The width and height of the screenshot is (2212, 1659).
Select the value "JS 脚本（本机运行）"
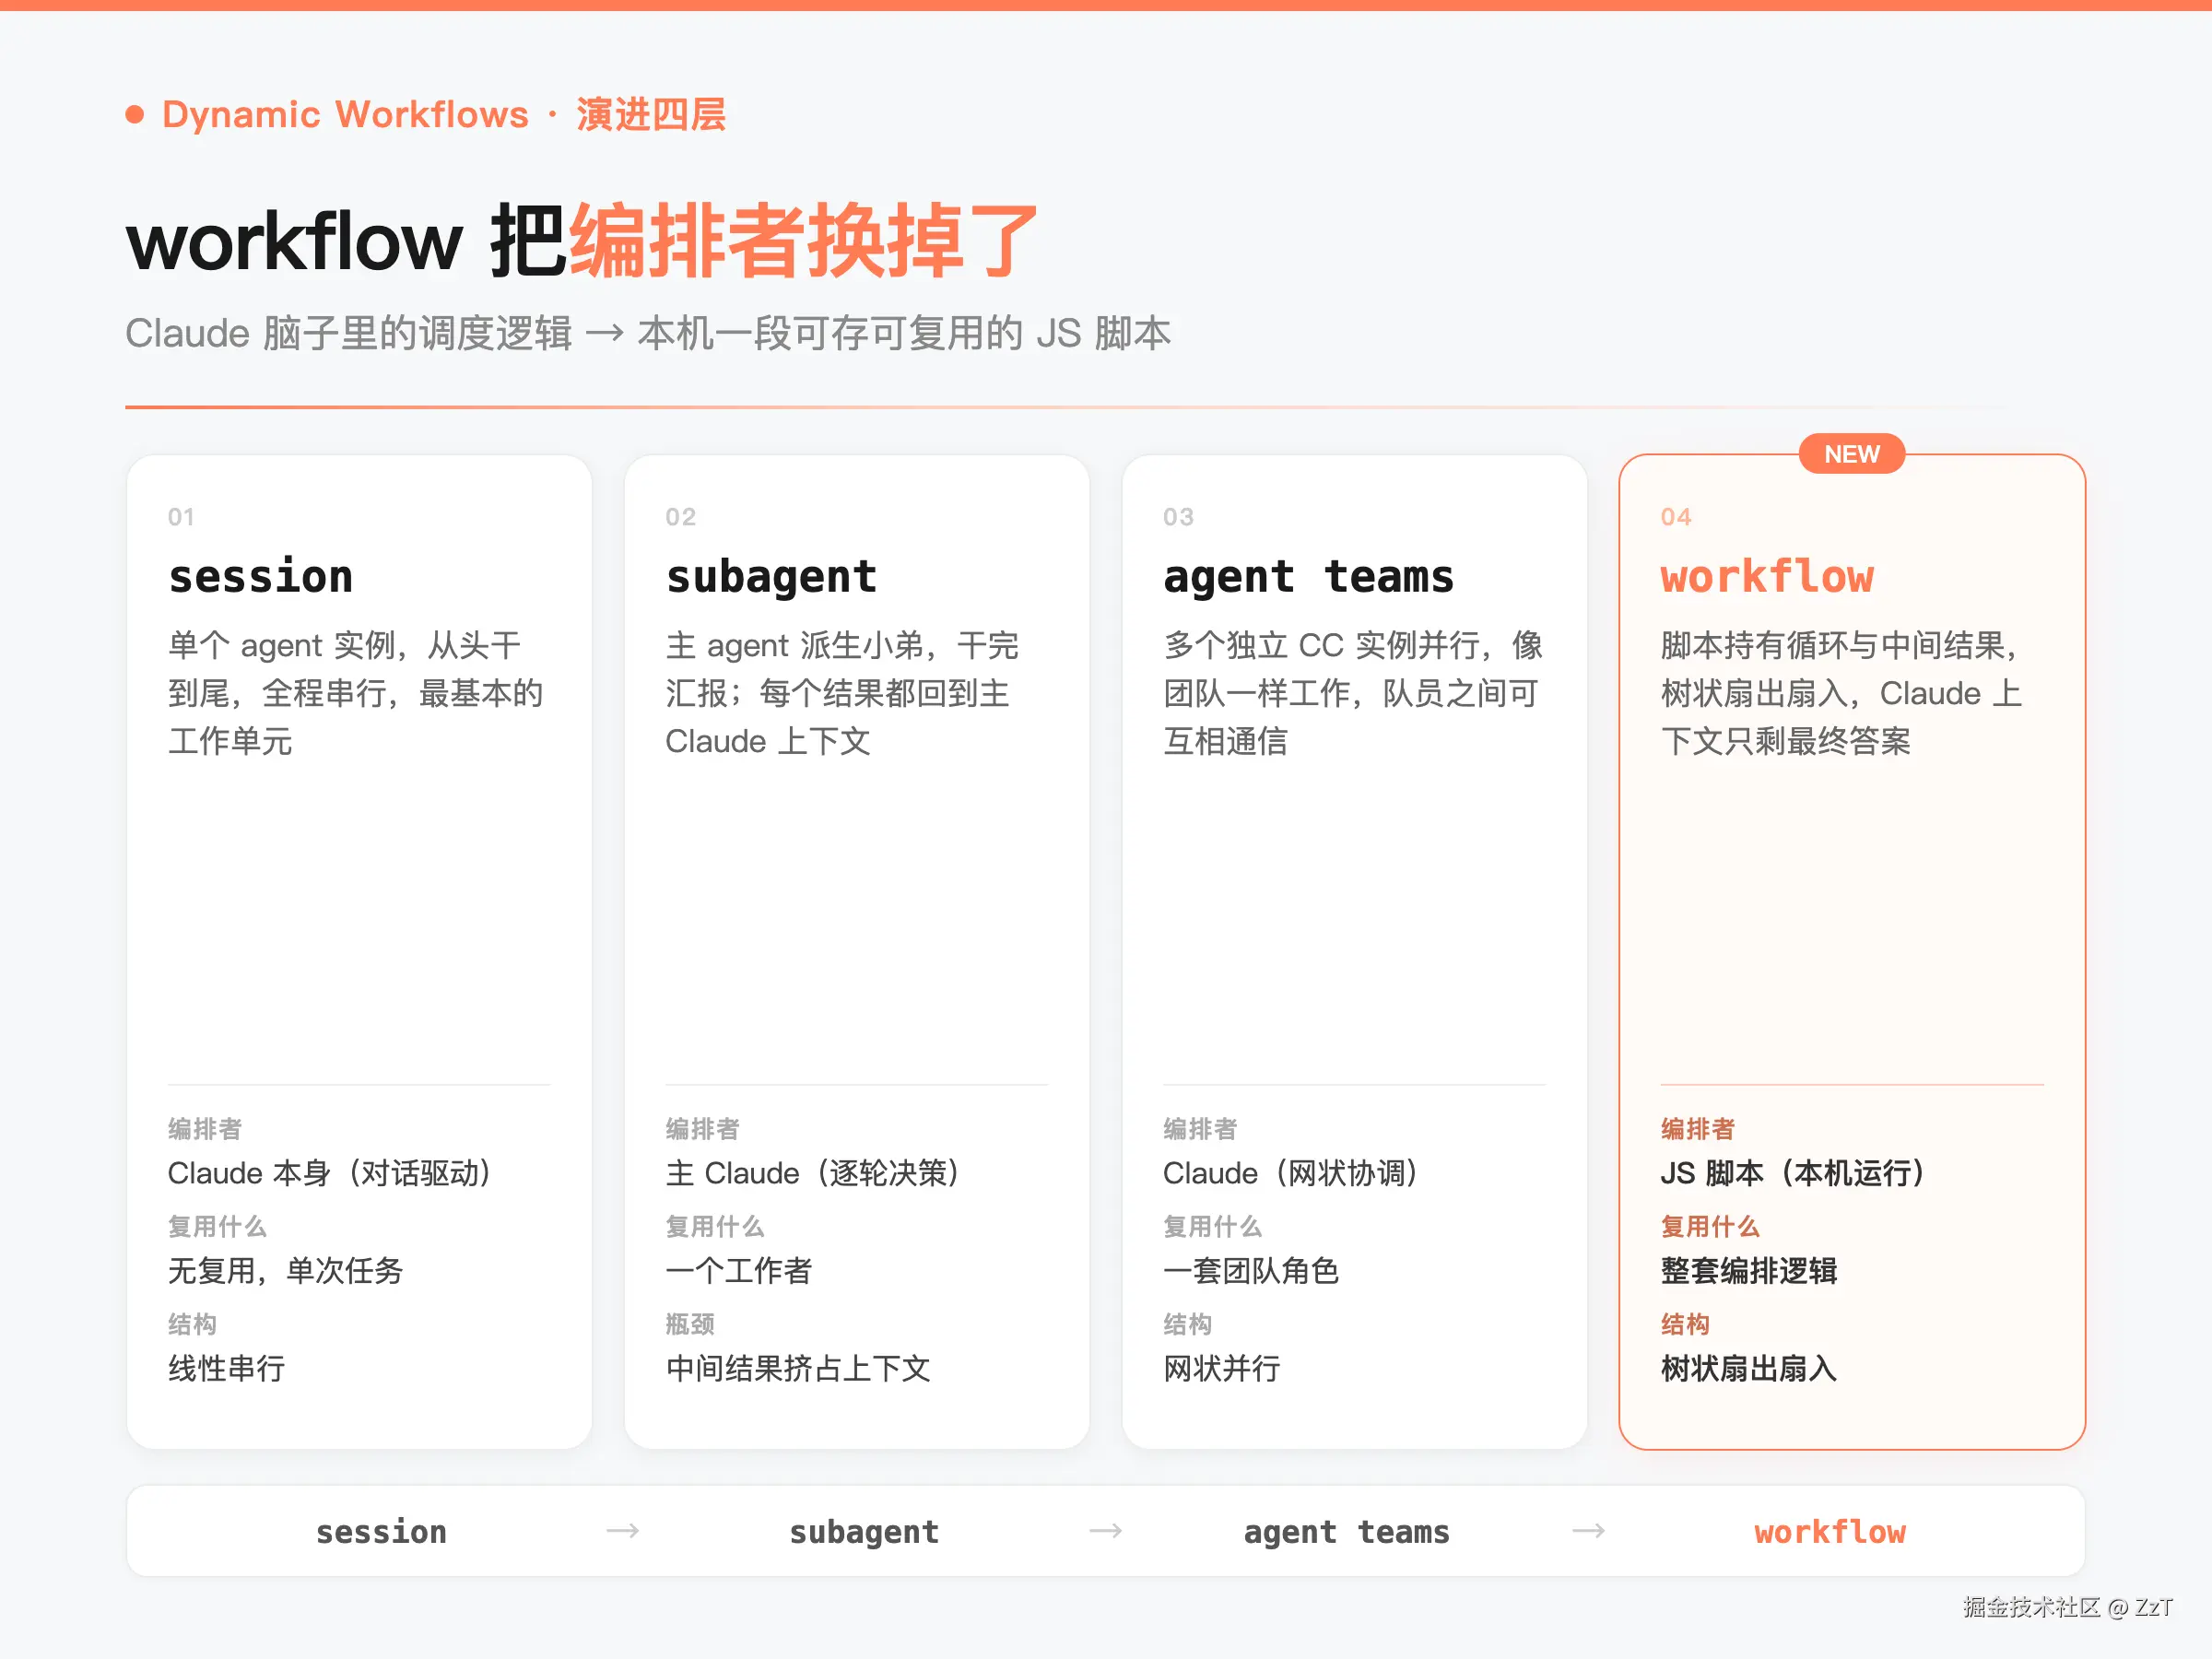(1793, 1173)
